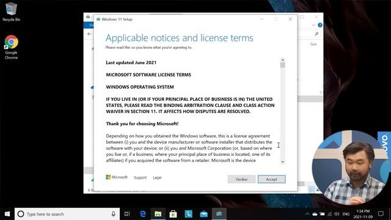Open Microsoft Store from taskbar

point(173,214)
